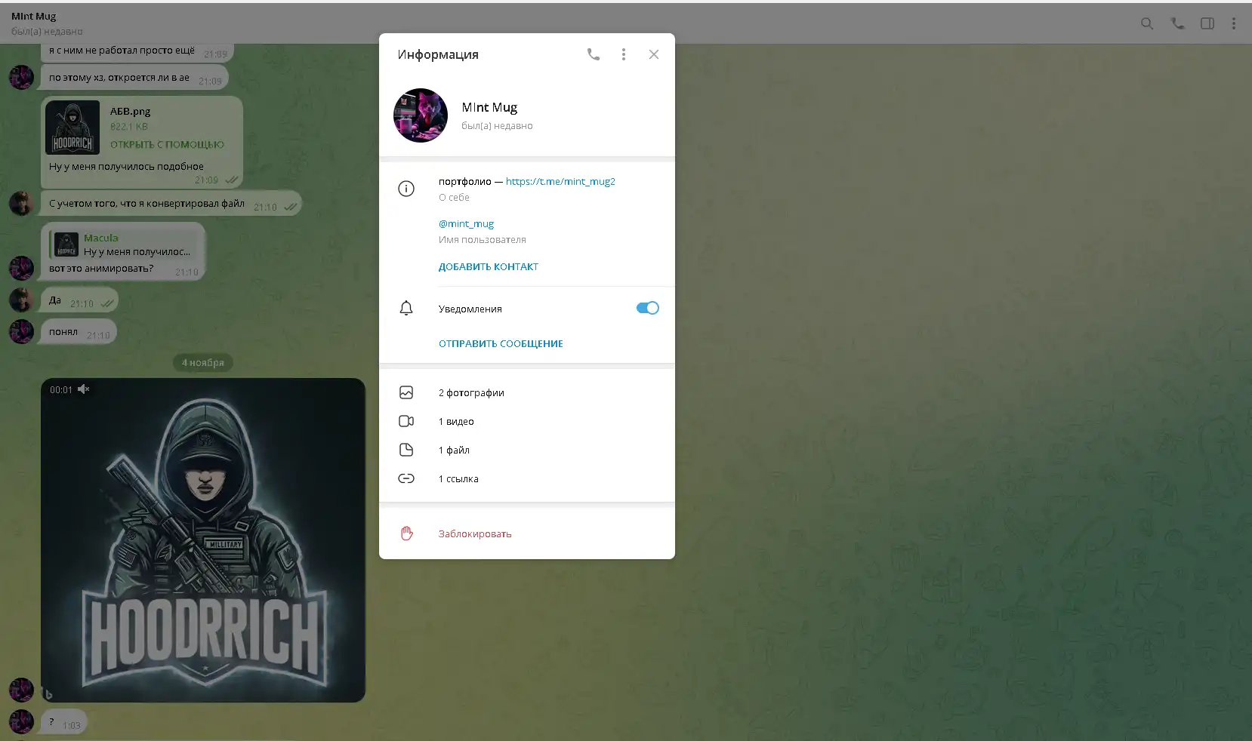Image resolution: width=1252 pixels, height=741 pixels.
Task: Click message 'по этому хз, откроется ли в ае'
Action: click(134, 78)
